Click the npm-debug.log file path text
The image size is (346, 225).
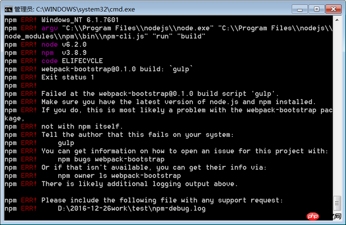(x=132, y=209)
